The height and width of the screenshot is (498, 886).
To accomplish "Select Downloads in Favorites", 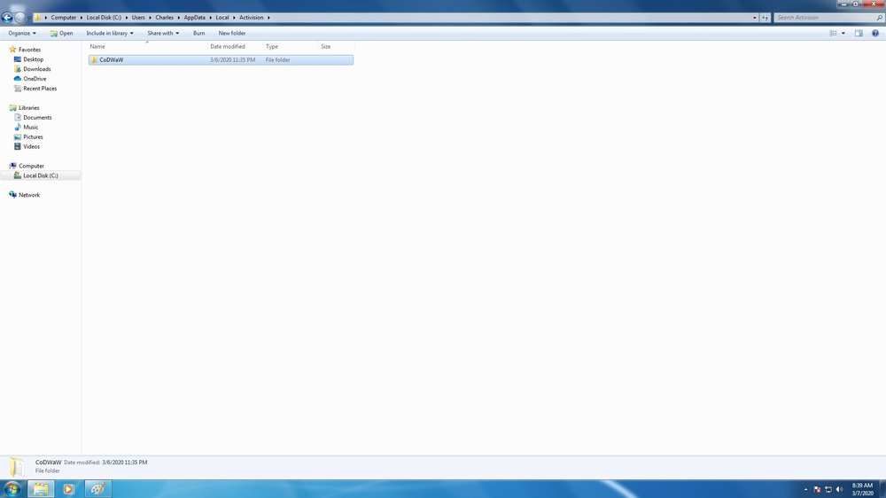I will coord(36,69).
